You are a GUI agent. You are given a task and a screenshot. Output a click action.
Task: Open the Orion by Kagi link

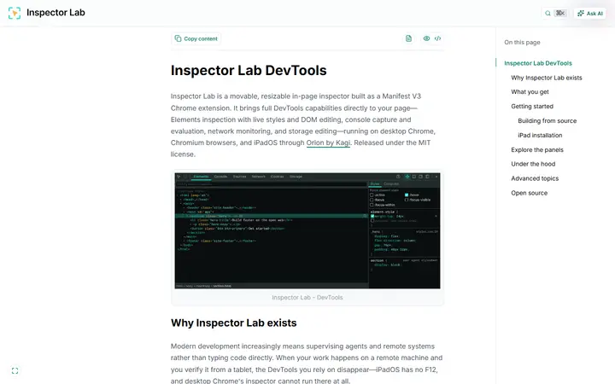click(328, 143)
